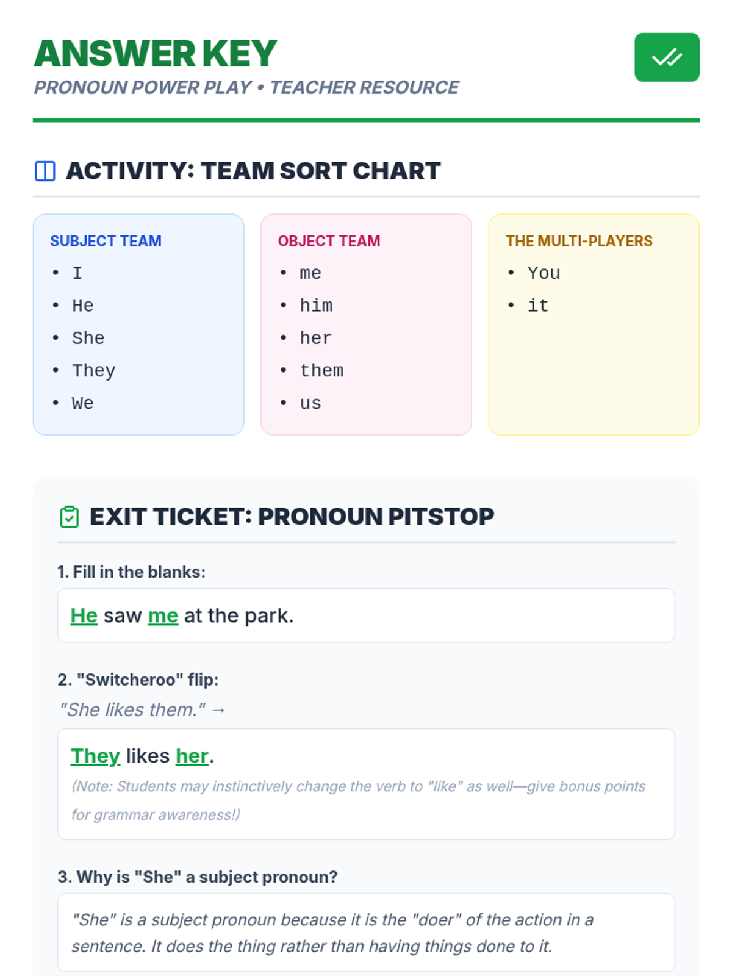Select the Subject Team card heading
Viewport: 732px width, 976px height.
click(x=106, y=241)
